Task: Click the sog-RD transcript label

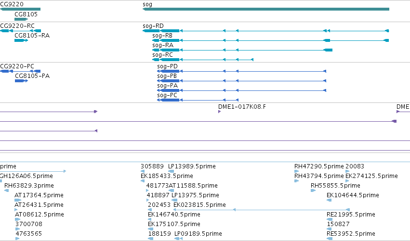Action: 153,26
